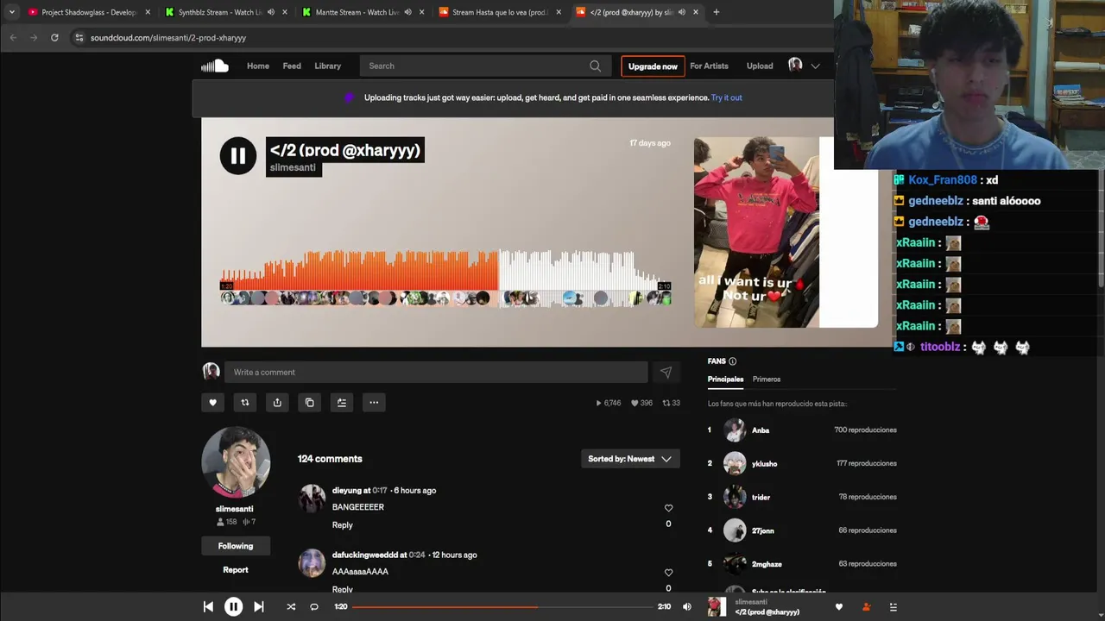
Task: Reply to dieyung's comment
Action: (343, 525)
